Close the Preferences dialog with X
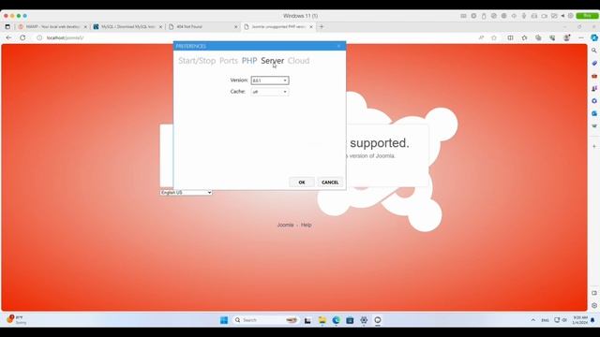 [x=338, y=46]
